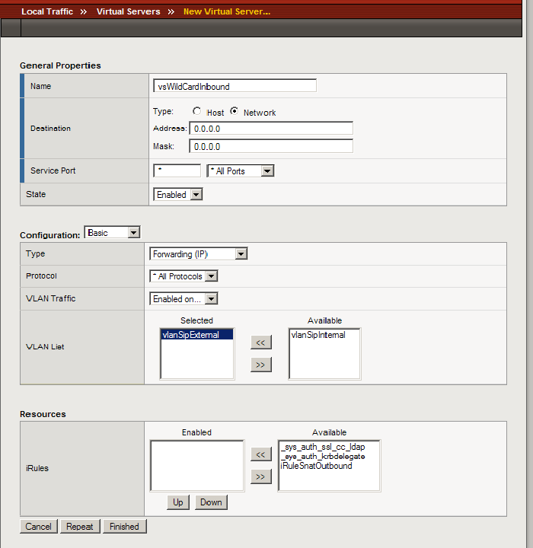Screen dimensions: 533x548
Task: Select the Host destination type radio button
Action: click(196, 112)
